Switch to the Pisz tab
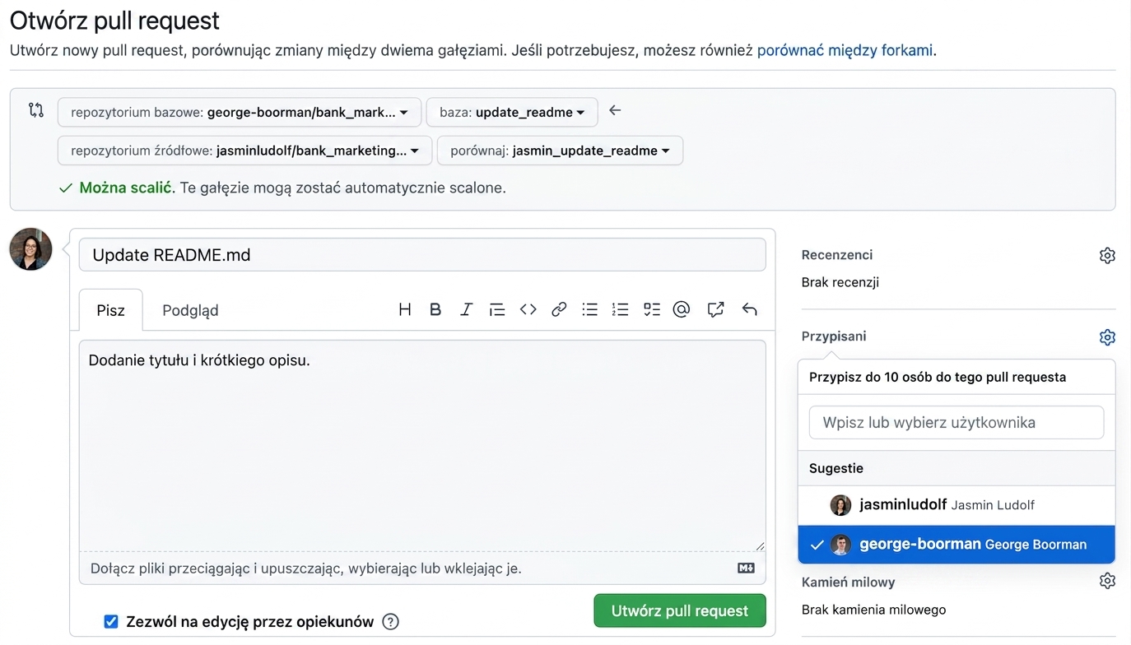 tap(110, 310)
